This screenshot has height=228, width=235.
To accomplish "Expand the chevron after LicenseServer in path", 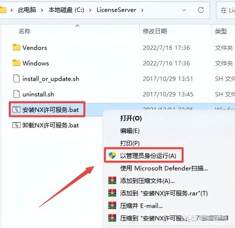I will point(142,10).
